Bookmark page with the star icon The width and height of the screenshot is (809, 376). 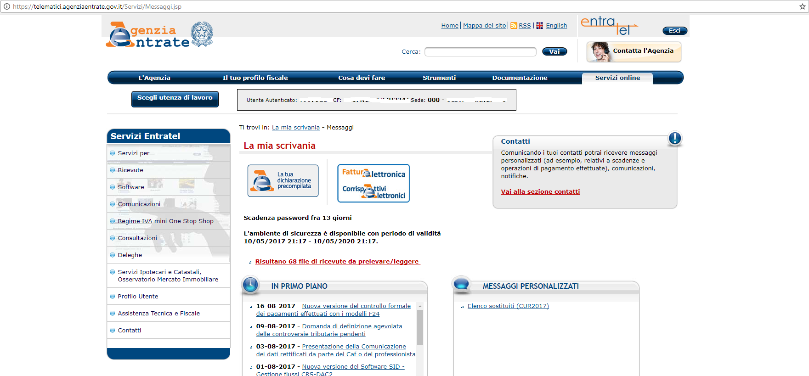[x=803, y=6]
